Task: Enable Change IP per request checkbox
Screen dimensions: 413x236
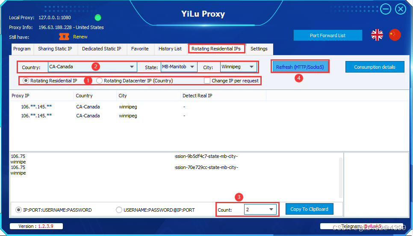Action: [207, 81]
